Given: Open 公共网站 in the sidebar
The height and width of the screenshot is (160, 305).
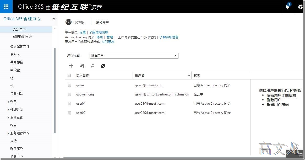Looking at the screenshot, I should tap(17, 94).
